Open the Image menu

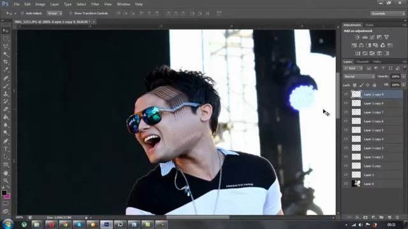(40, 4)
